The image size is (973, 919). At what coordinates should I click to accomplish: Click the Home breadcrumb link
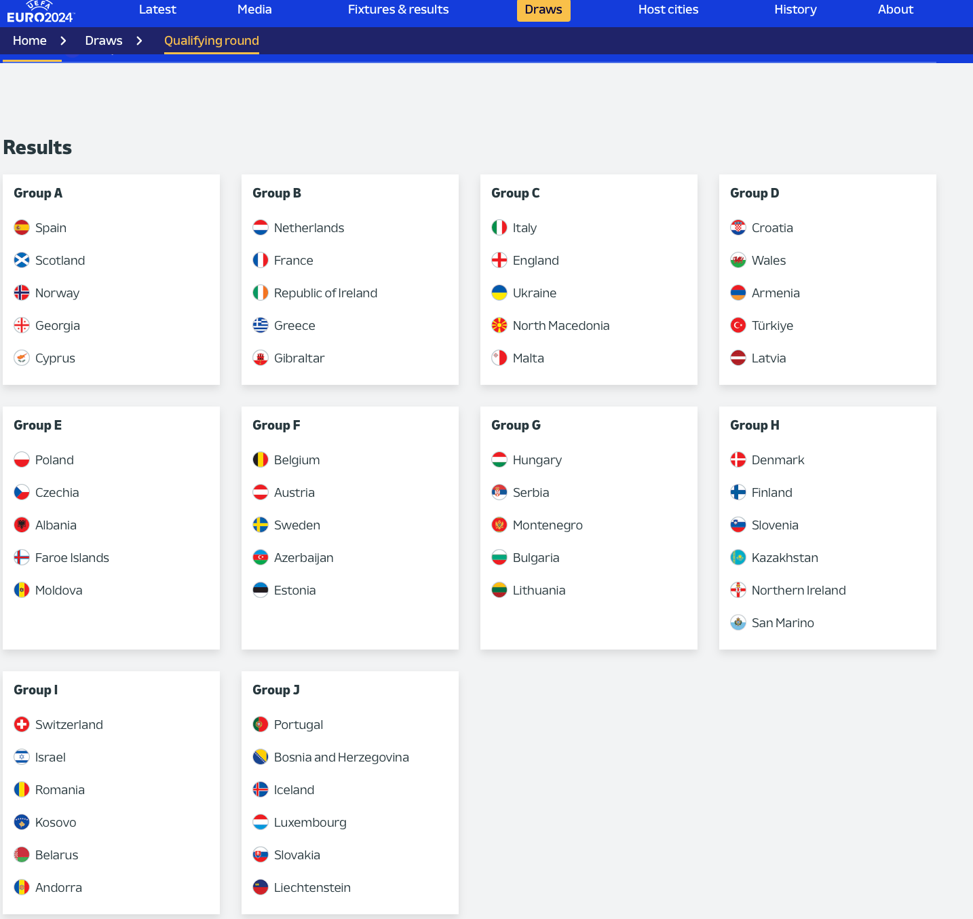coord(29,41)
